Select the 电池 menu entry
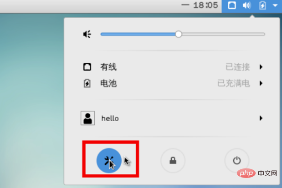 click(173, 83)
